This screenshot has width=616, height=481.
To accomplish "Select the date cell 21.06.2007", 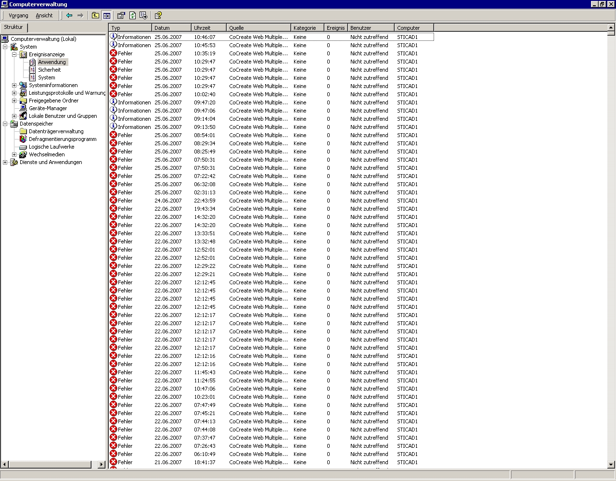I will coord(168,462).
